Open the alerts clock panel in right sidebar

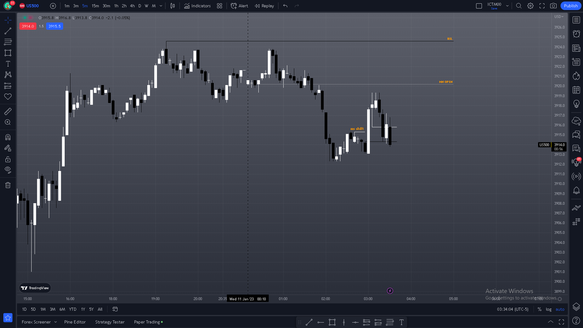576,34
